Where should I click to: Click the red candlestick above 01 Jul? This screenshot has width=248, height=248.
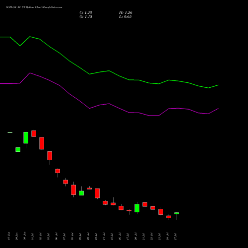34,133
